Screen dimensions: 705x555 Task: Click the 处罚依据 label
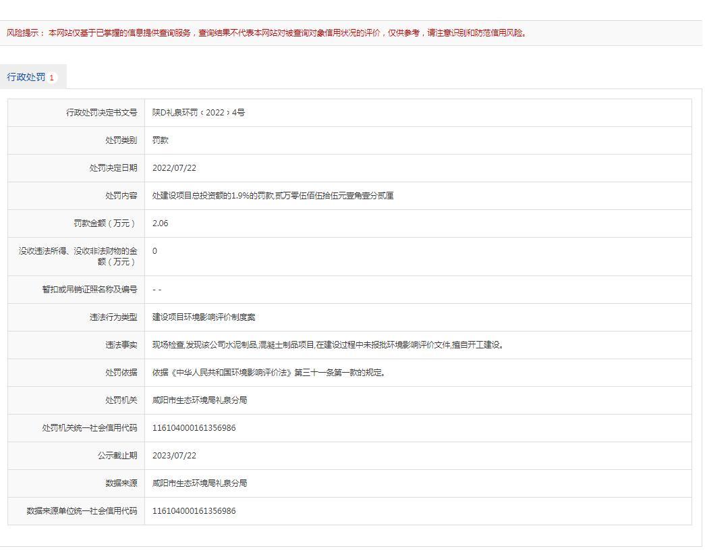click(121, 373)
